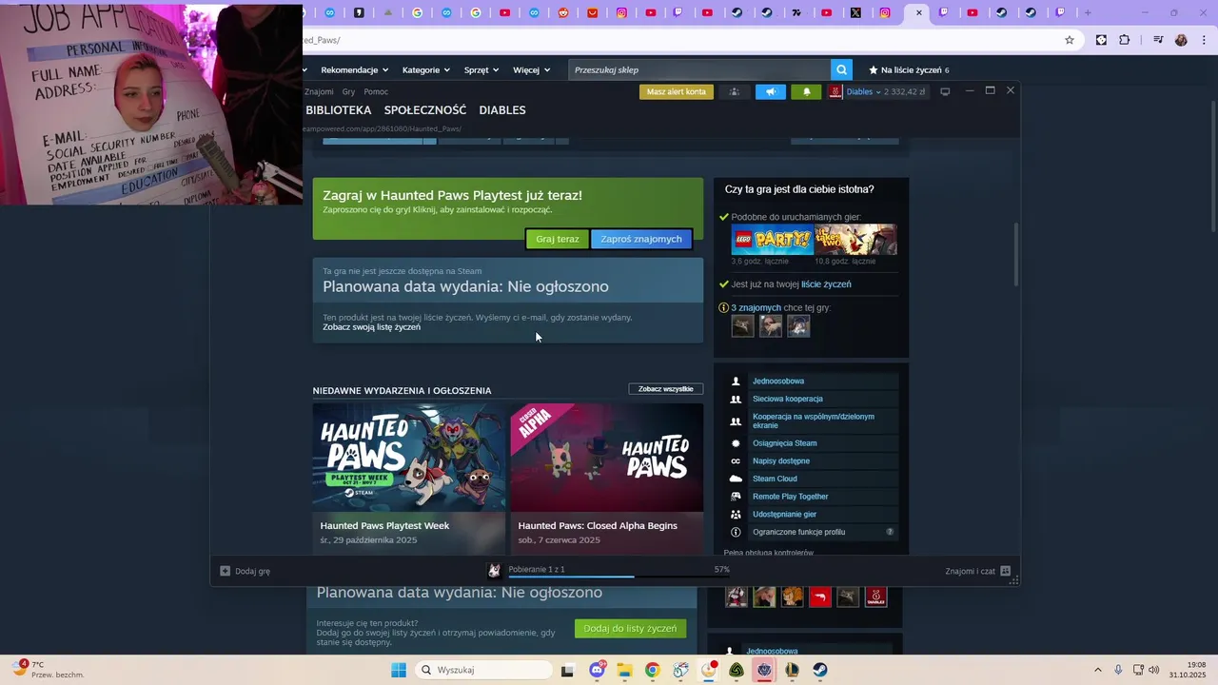Viewport: 1218px width, 685px height.
Task: Click the Masz alert konta button
Action: [677, 91]
